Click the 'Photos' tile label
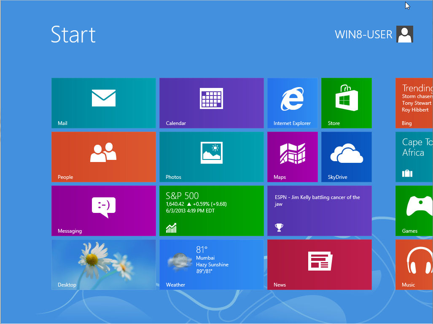This screenshot has height=324, width=433. [x=173, y=177]
